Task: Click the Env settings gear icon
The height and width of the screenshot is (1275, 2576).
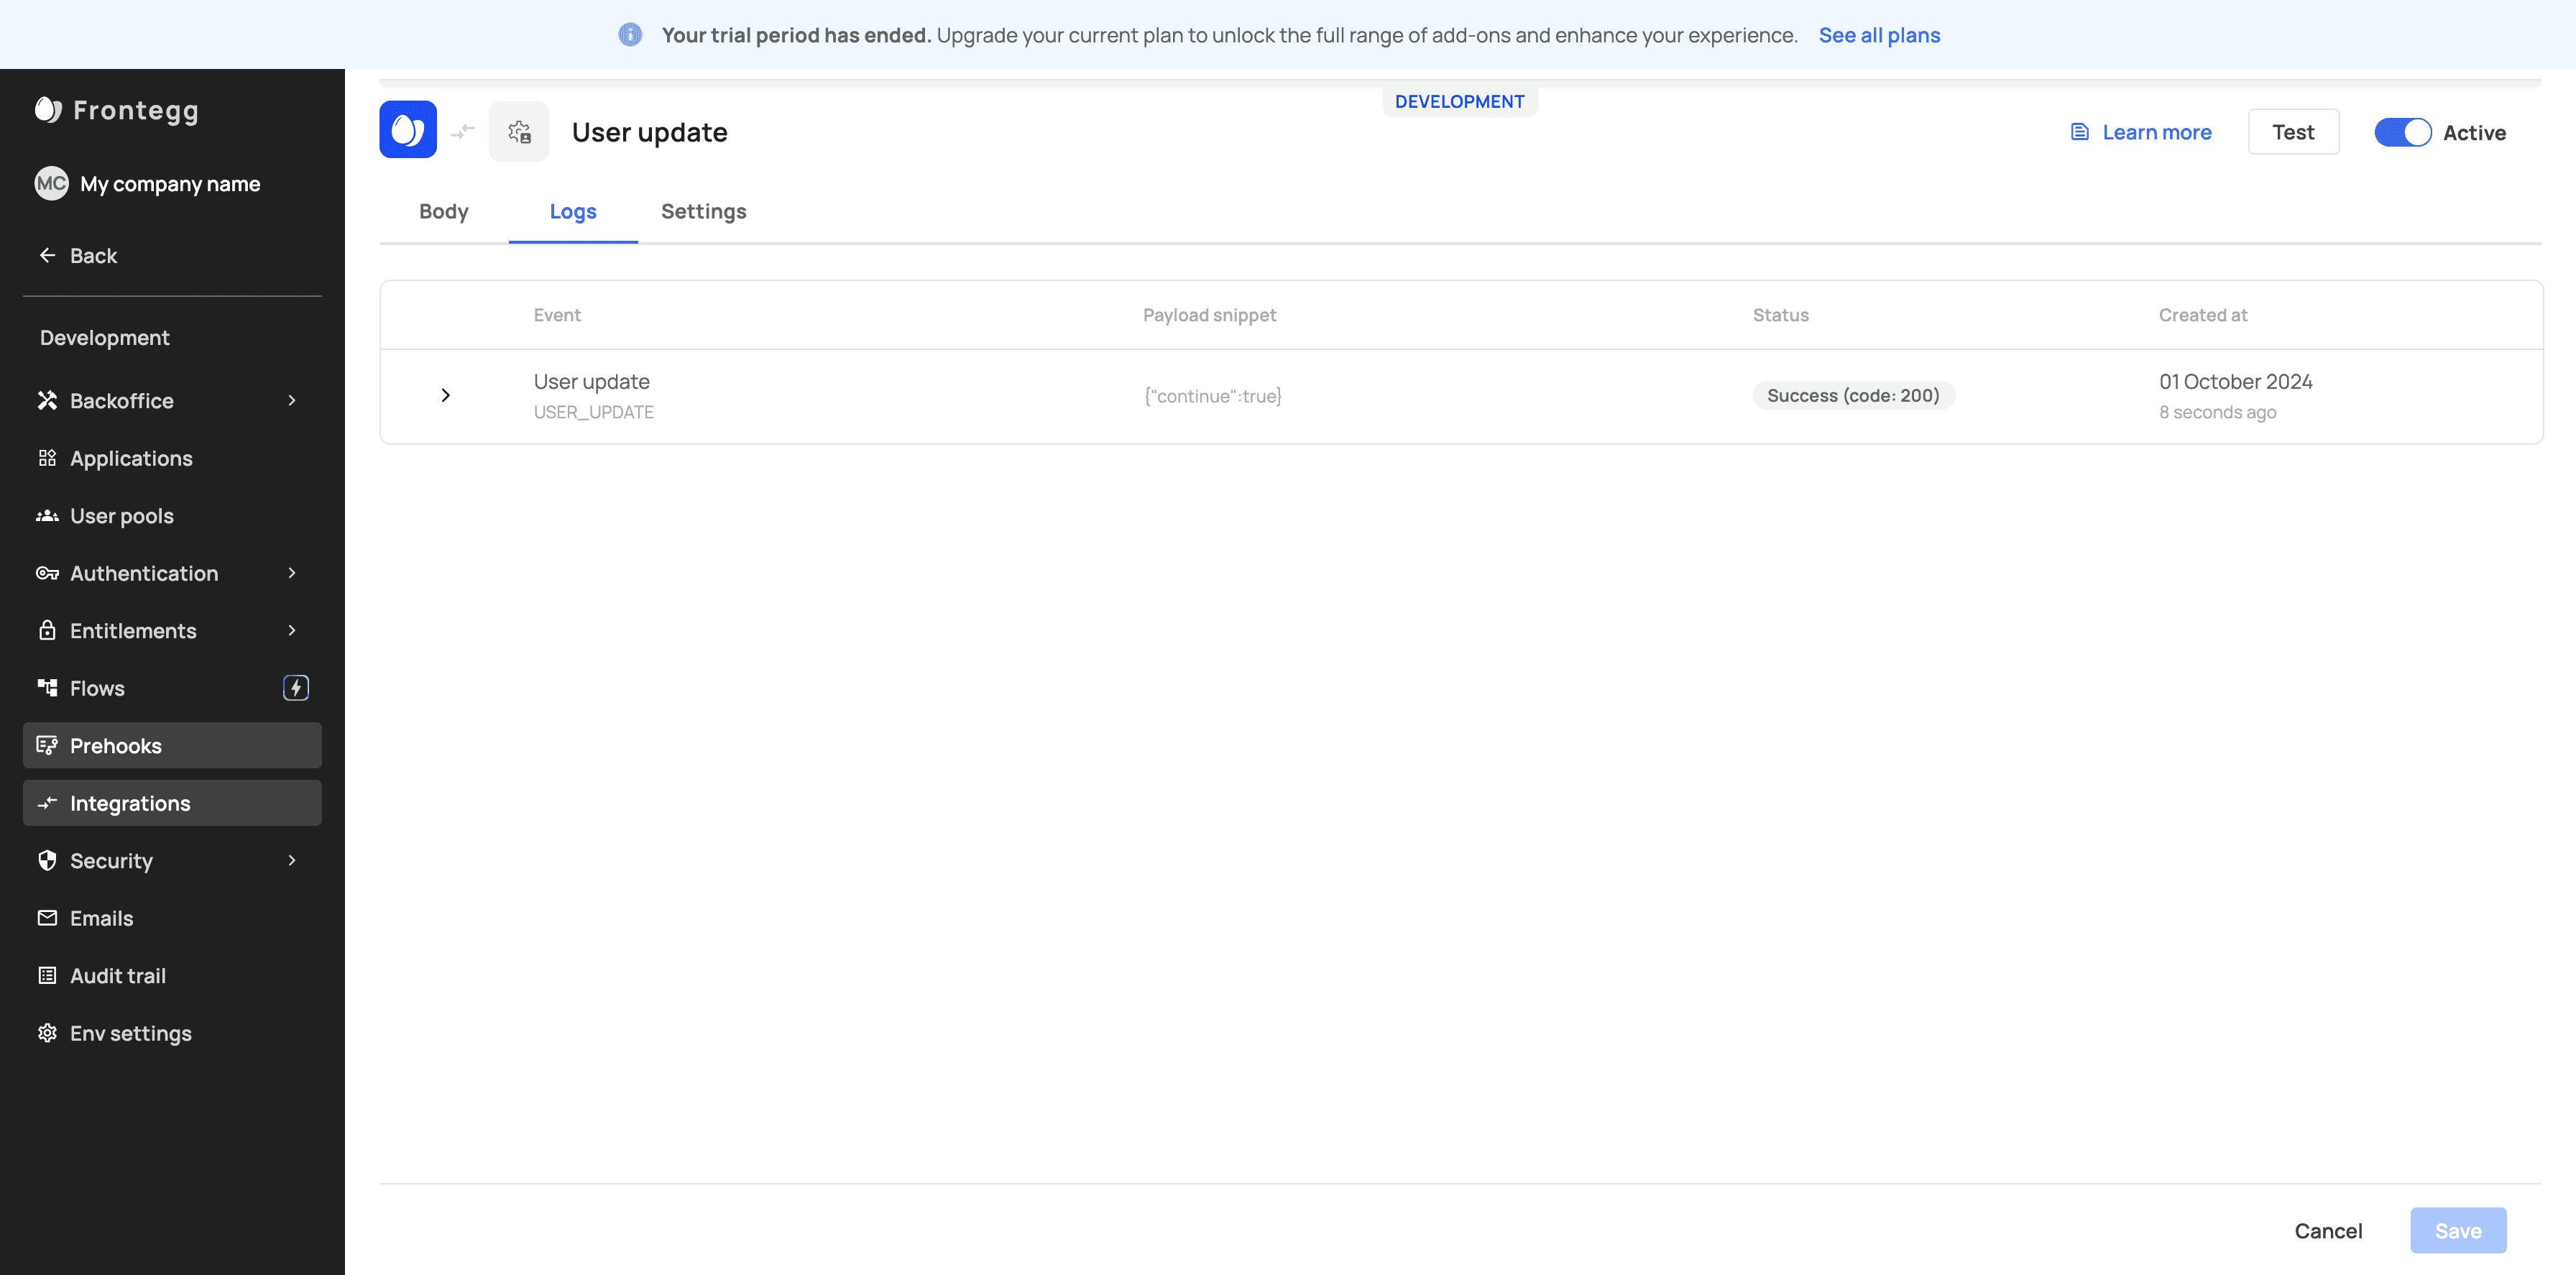Action: pyautogui.click(x=47, y=1033)
